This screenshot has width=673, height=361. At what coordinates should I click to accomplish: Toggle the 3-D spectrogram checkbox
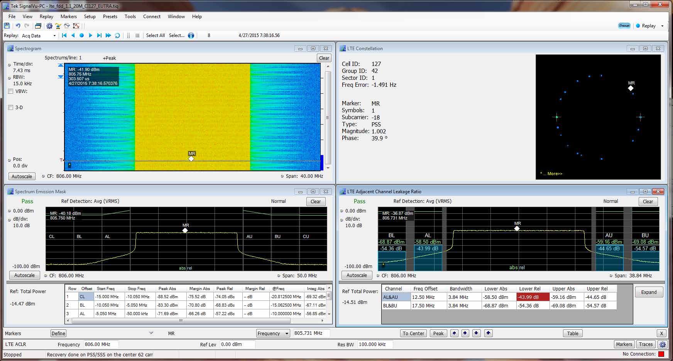(x=11, y=108)
